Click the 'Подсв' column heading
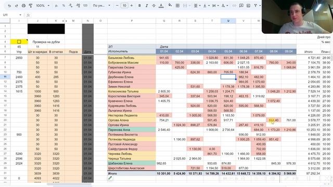This screenshot has height=187, width=333. pos(73,52)
